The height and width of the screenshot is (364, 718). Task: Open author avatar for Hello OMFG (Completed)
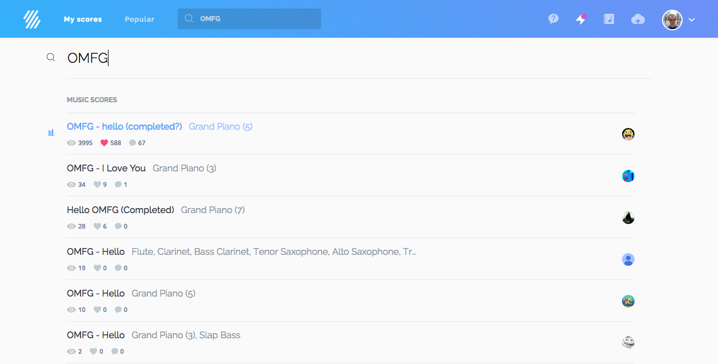(x=628, y=218)
